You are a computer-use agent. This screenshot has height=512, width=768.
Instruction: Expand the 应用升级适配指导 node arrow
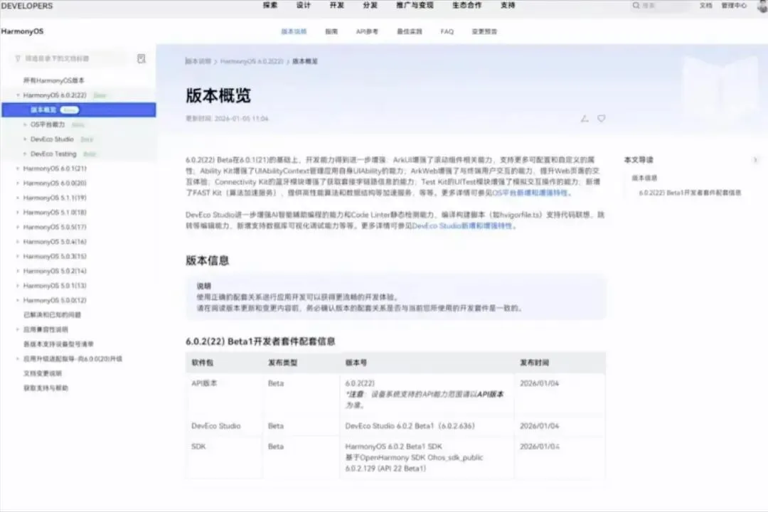pos(18,359)
